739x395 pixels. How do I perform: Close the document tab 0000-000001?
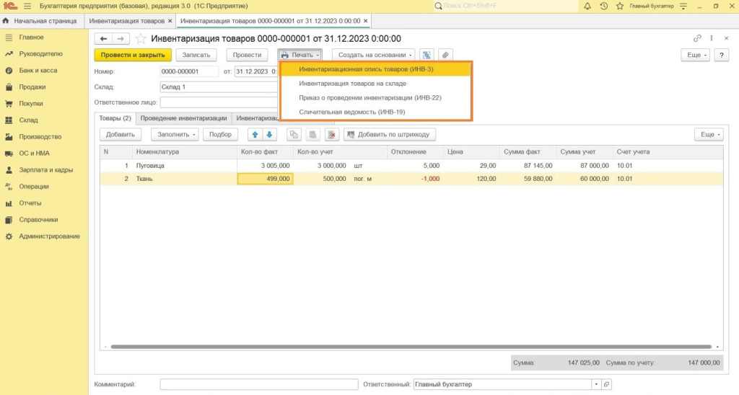(x=365, y=21)
